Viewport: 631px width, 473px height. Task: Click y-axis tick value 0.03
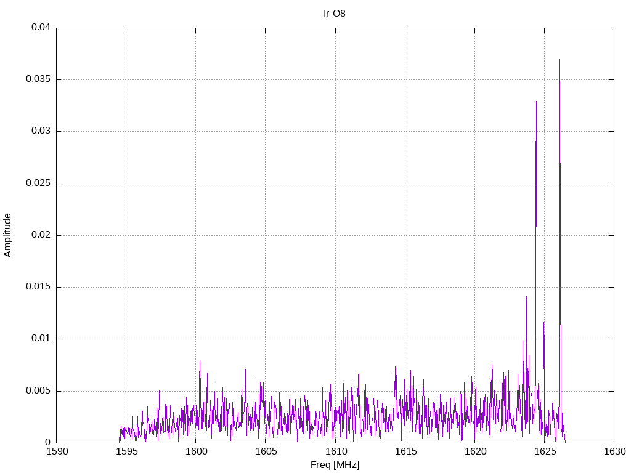[41, 131]
